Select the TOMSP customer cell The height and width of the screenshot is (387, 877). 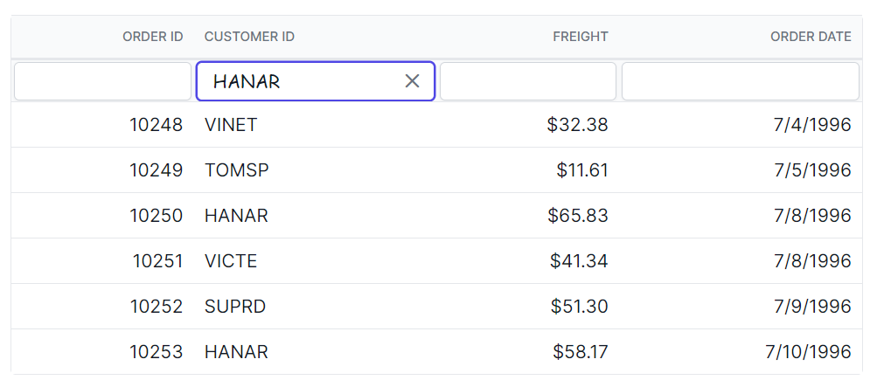(236, 170)
